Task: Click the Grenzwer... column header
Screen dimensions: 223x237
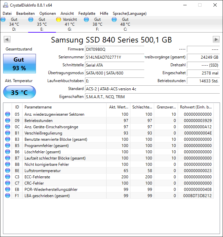Action: tap(166, 107)
